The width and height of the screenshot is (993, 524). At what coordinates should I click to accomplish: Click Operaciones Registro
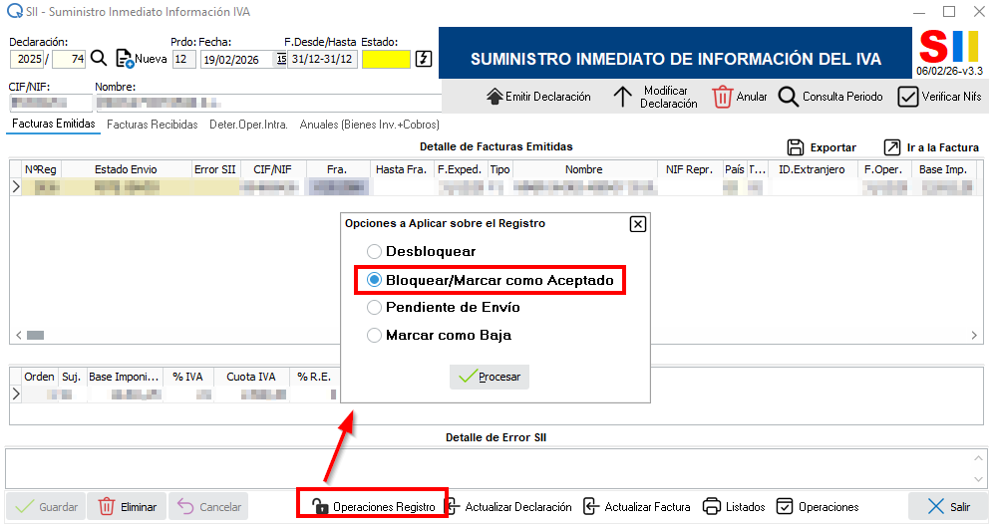point(373,506)
